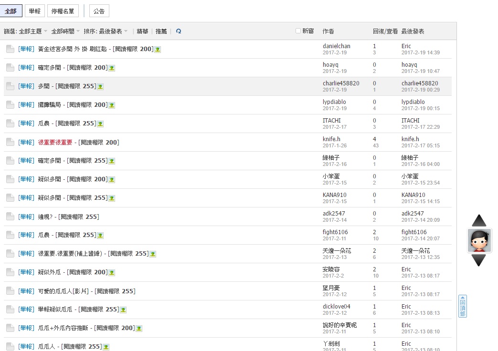Screen dimensions: 498x351
Task: Expand the 最後發表 sort dropdown
Action: [113, 31]
